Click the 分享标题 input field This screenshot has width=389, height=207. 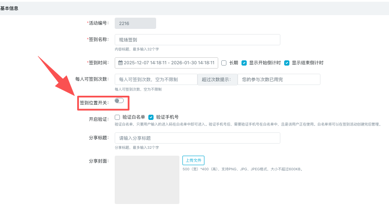[197, 138]
